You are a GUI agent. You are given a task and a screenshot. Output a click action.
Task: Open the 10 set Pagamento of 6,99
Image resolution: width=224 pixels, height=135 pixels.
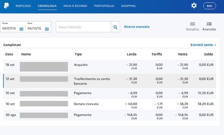[x=109, y=94]
